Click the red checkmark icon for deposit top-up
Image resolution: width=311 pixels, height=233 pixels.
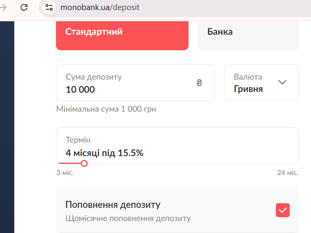[283, 210]
